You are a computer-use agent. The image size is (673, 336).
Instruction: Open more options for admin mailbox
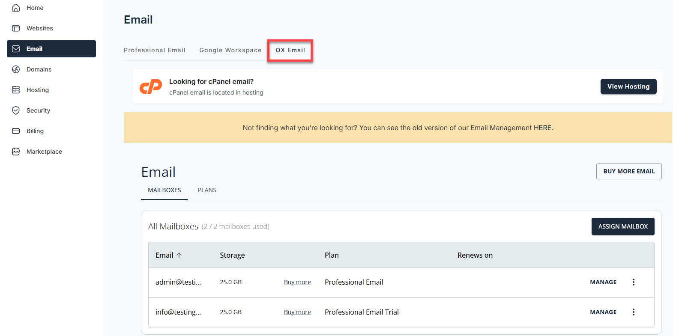coord(633,282)
